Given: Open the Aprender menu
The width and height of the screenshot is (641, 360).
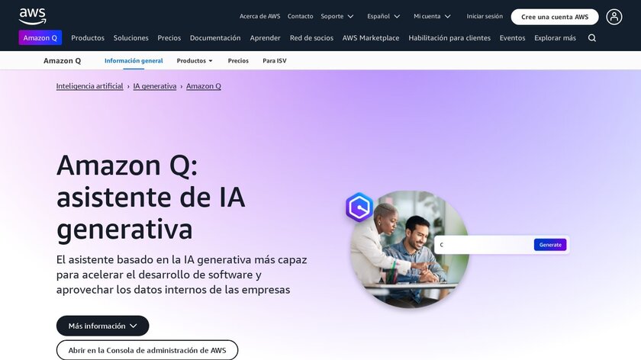Looking at the screenshot, I should pos(265,38).
